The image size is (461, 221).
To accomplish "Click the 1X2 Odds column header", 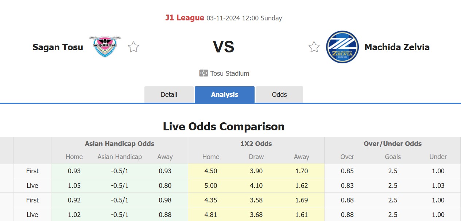I will tap(256, 144).
